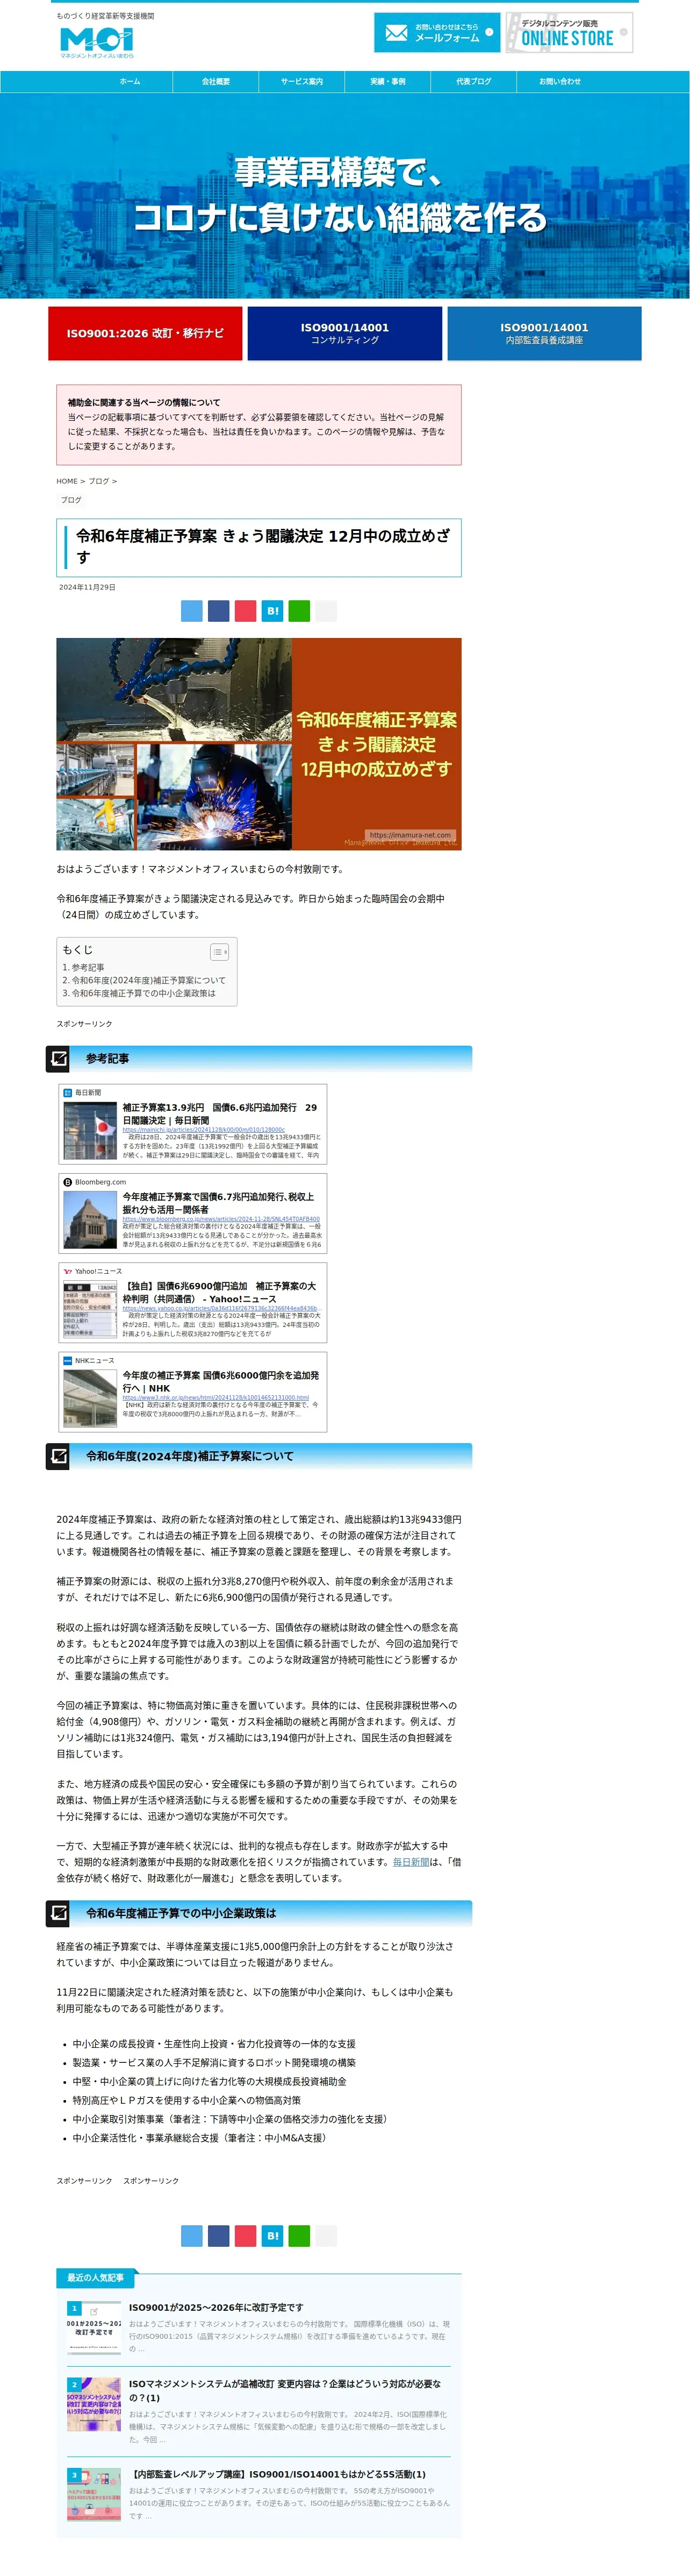Viewport: 690px width, 2576px height.
Task: Click the bottom light-gray share button
Action: pyautogui.click(x=327, y=2236)
